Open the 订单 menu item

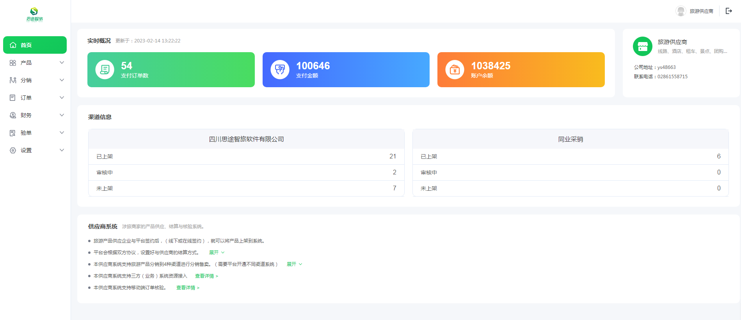click(26, 98)
